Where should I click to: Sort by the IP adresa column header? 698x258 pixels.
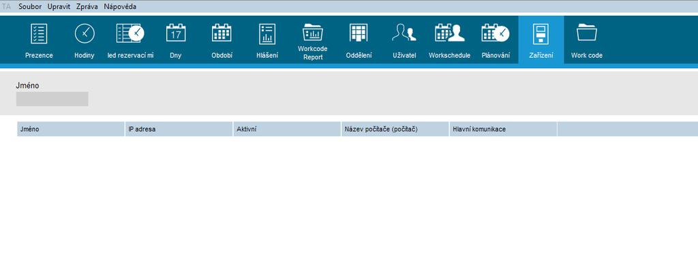(179, 129)
